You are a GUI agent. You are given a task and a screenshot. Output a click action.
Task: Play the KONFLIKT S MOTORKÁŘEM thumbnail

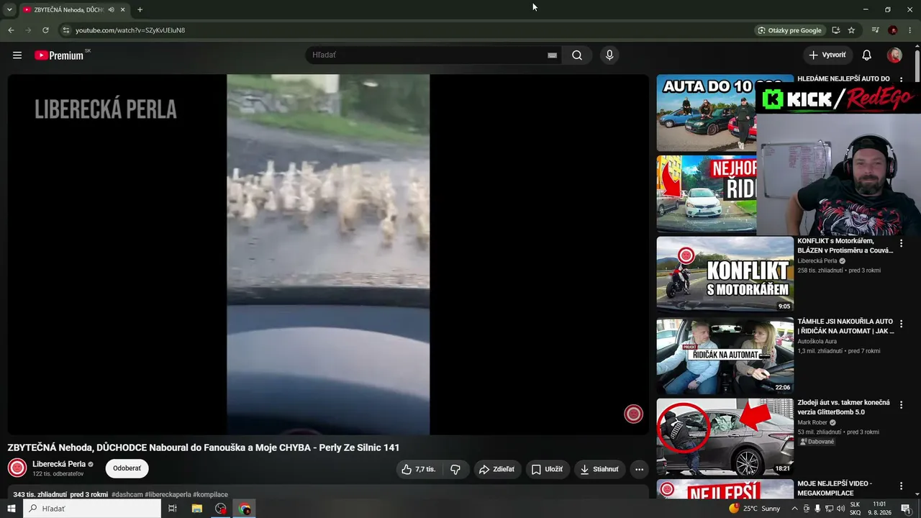pyautogui.click(x=725, y=274)
